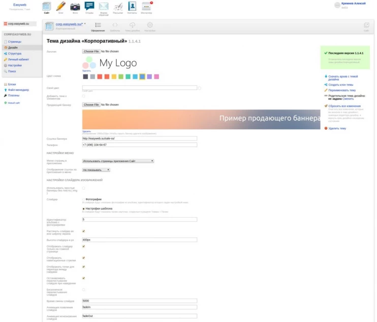Click the Удалить тему link
377x322 pixels.
pyautogui.click(x=337, y=128)
